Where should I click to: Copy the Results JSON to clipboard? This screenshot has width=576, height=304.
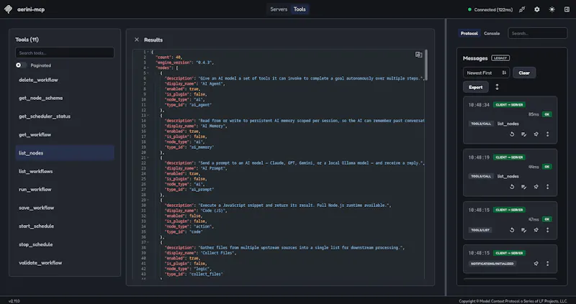coord(418,55)
